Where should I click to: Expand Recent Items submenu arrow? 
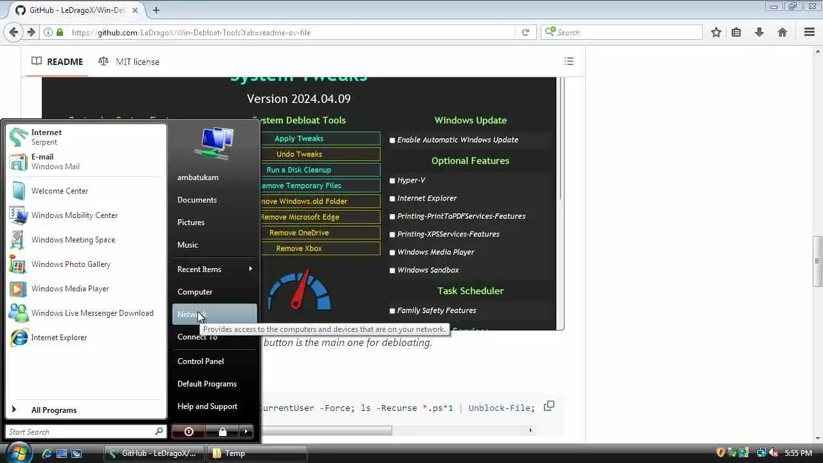tap(250, 269)
